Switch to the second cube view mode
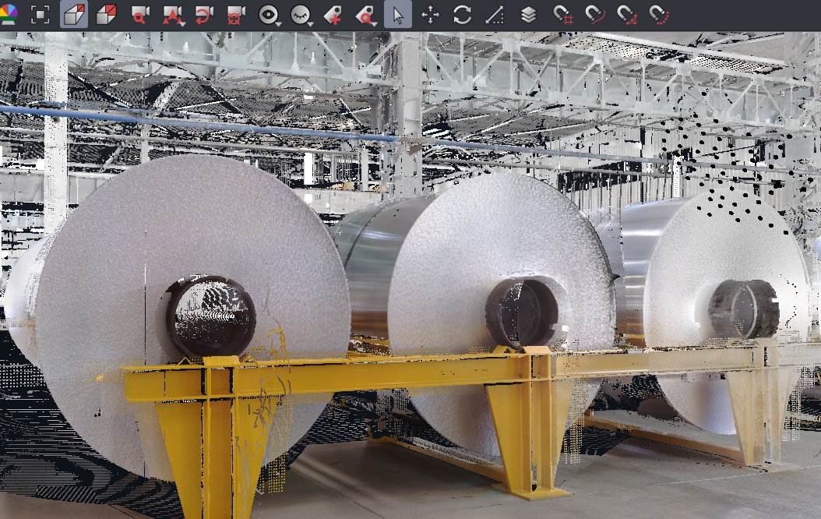The image size is (821, 519). [x=107, y=15]
